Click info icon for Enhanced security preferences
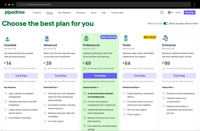Image resolution: width=200 pixels, height=131 pixels. click(164, 93)
